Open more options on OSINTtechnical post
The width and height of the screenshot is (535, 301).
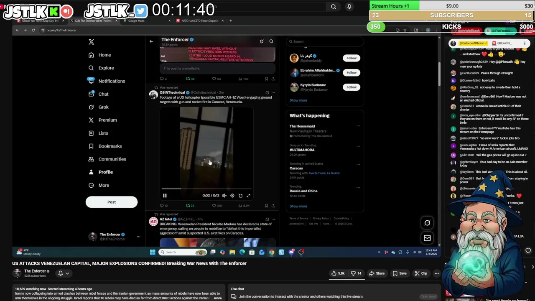(273, 92)
